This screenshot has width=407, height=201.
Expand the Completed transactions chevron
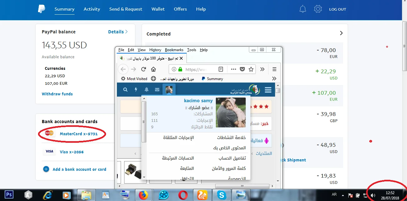coord(341,33)
